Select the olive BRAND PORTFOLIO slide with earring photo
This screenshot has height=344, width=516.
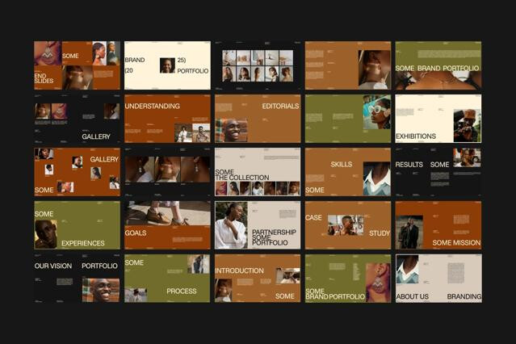[348, 278]
